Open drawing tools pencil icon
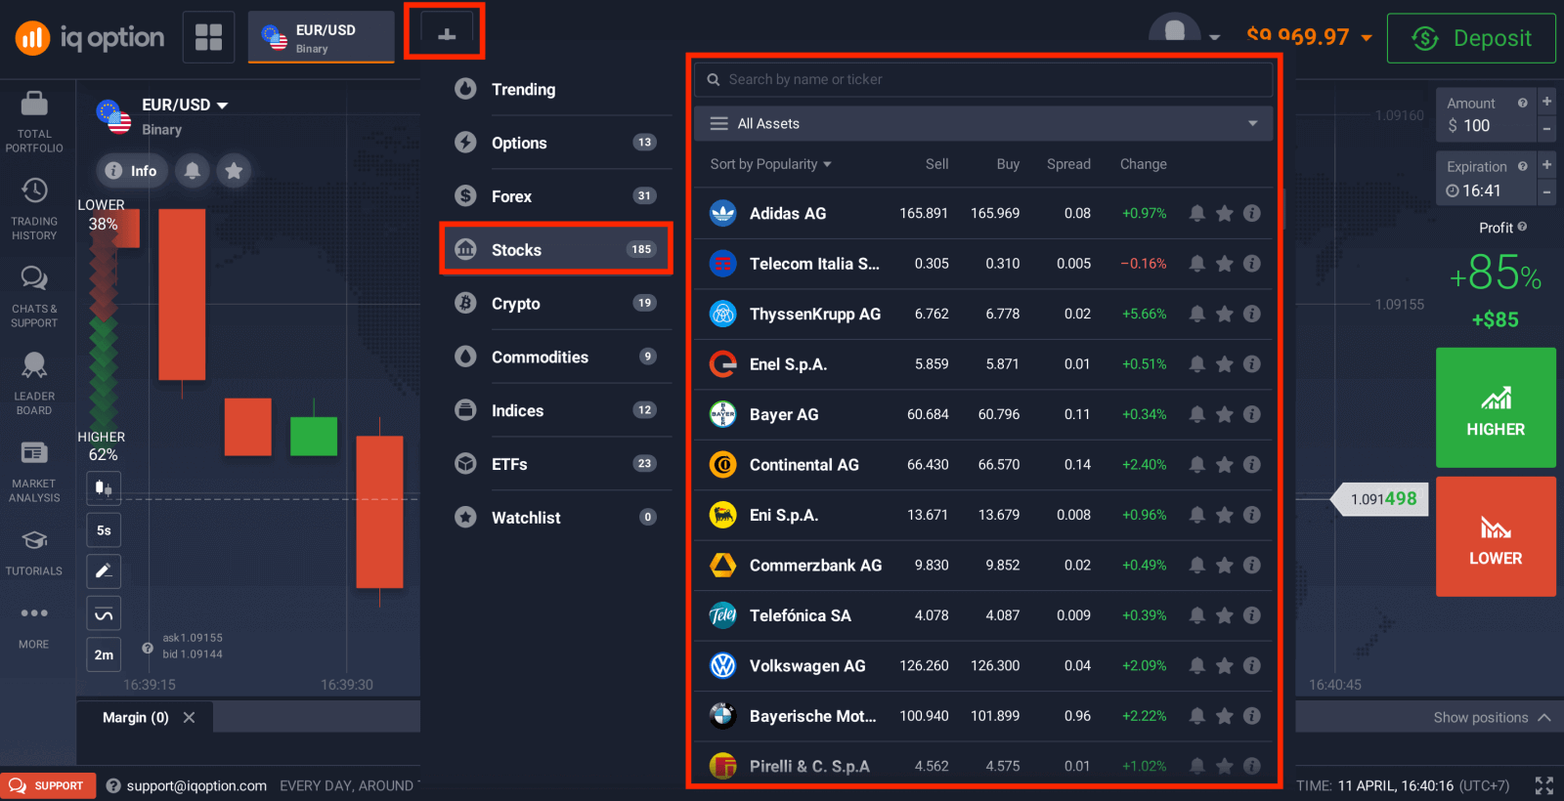1564x801 pixels. (x=104, y=570)
